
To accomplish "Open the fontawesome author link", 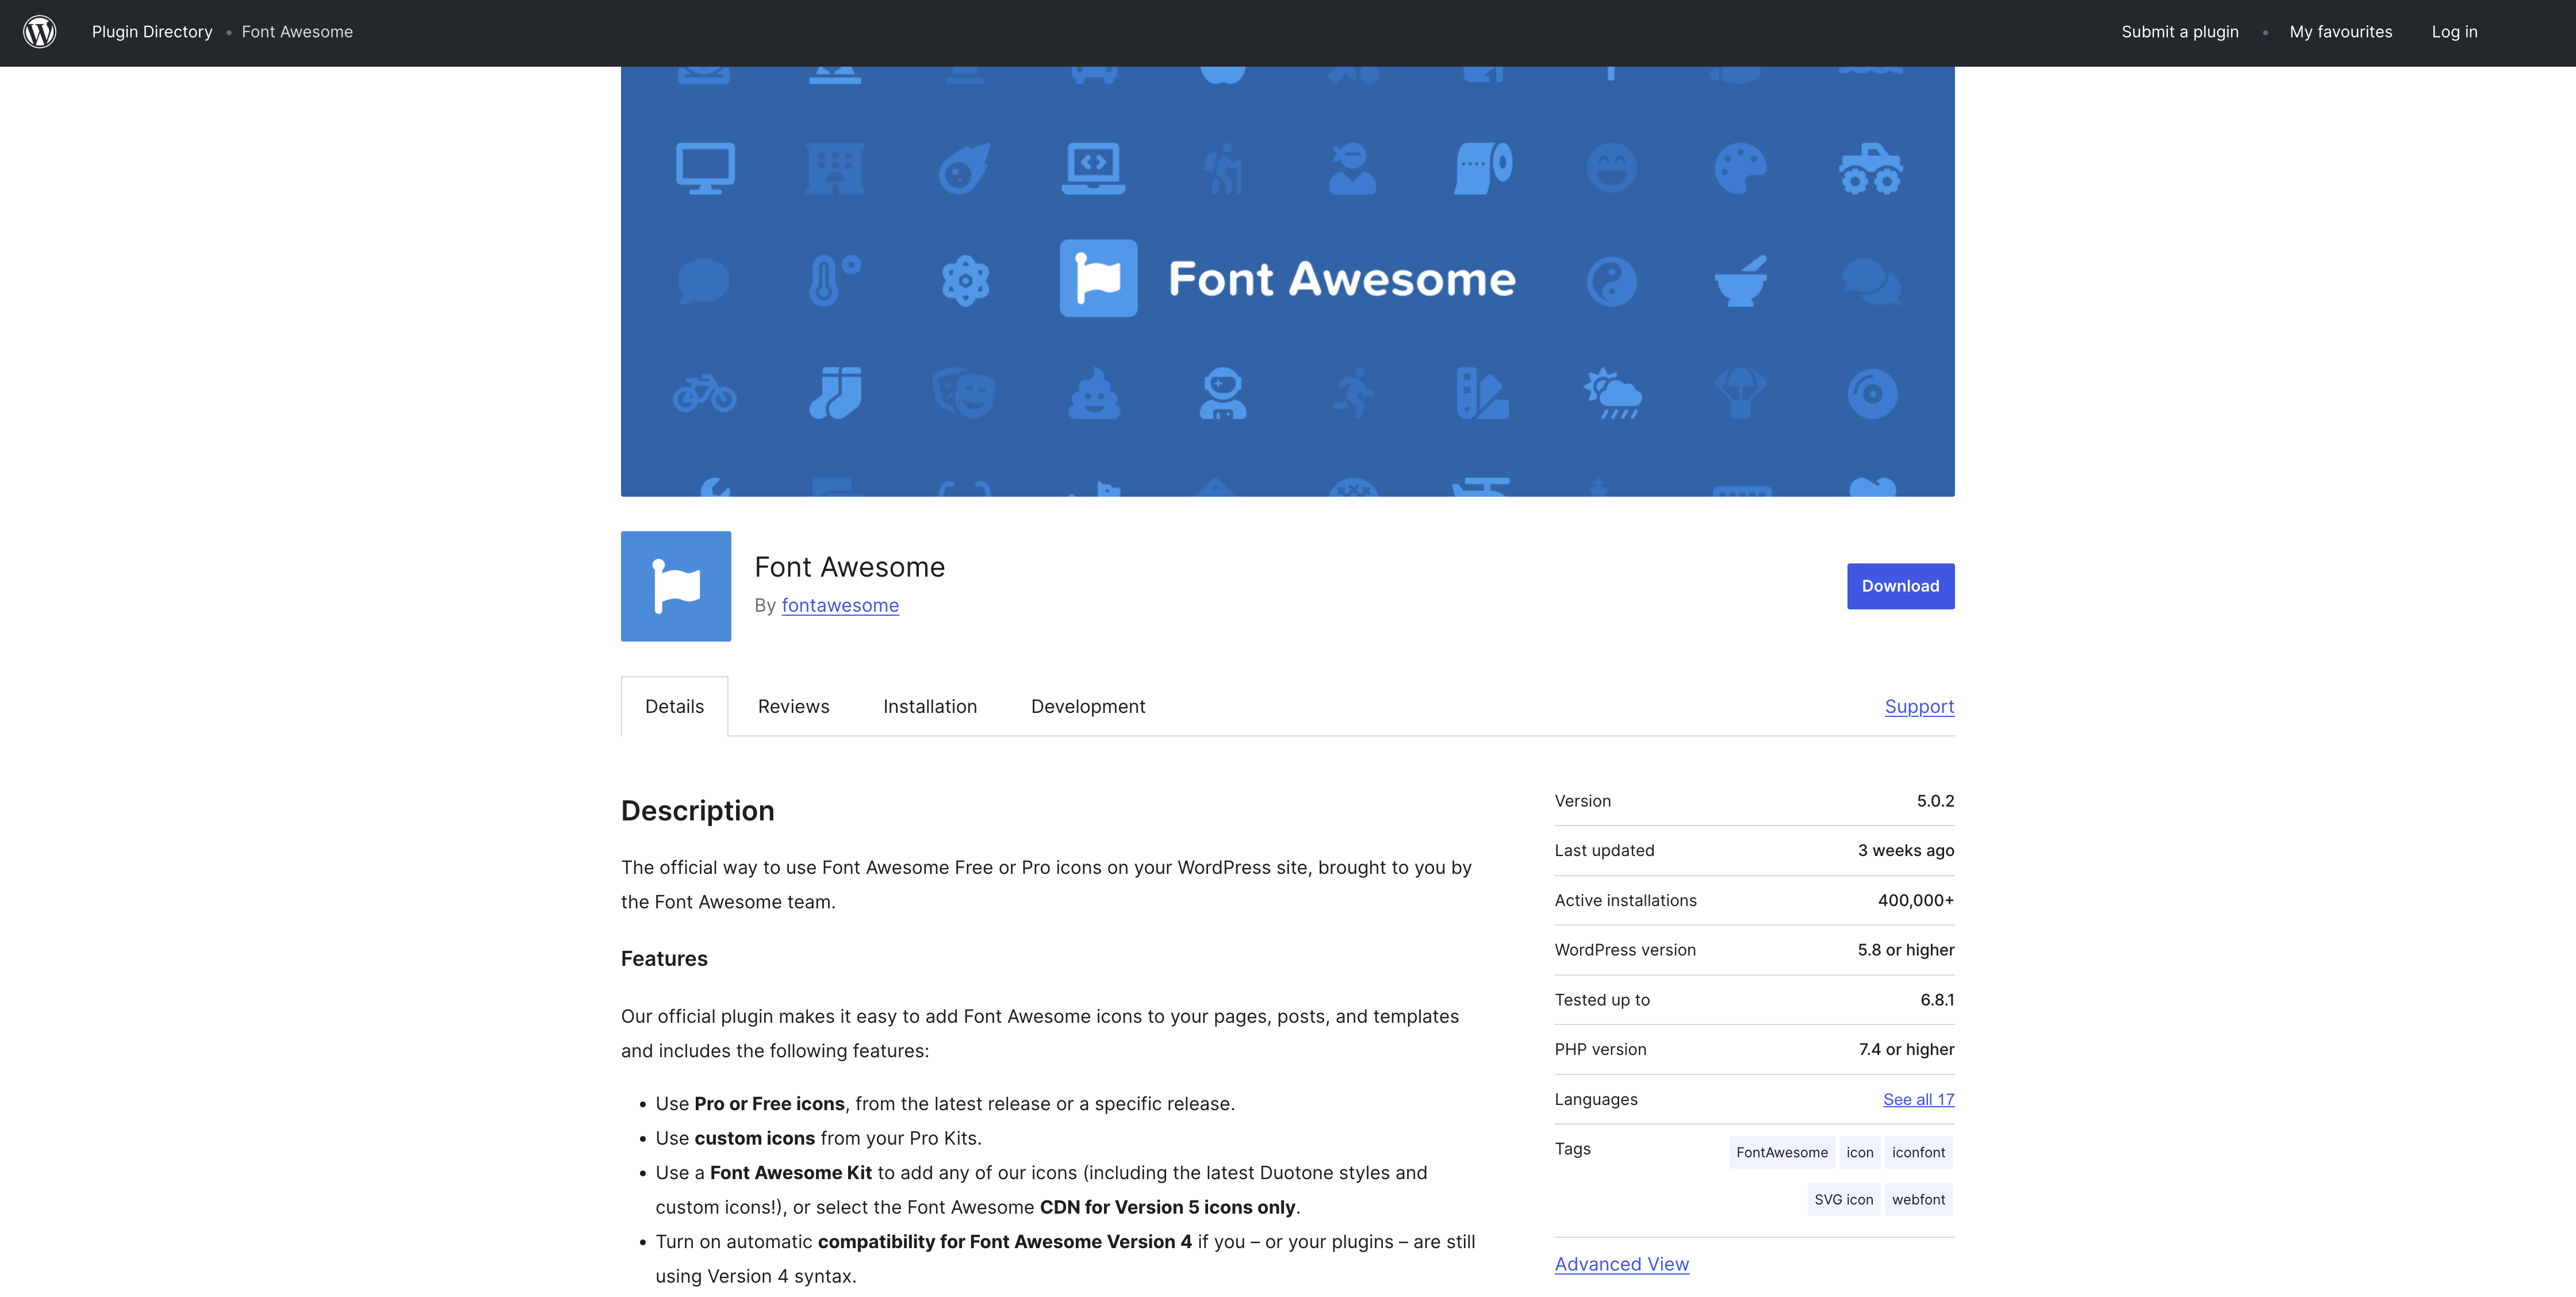I will click(839, 605).
